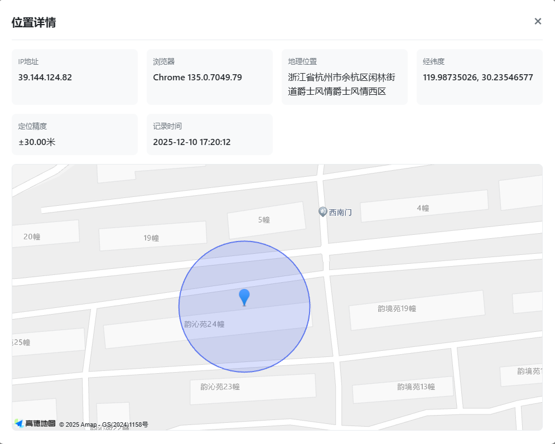The image size is (555, 444).
Task: Click the blue location pin marker
Action: click(244, 297)
